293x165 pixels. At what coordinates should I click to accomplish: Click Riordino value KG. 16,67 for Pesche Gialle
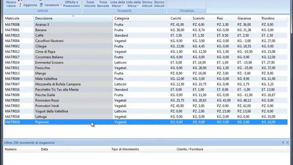tap(268, 95)
